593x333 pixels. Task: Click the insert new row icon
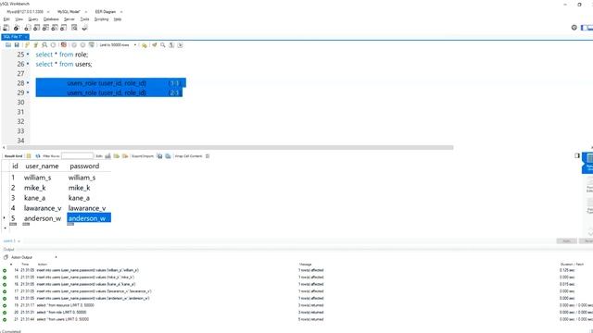click(x=117, y=156)
